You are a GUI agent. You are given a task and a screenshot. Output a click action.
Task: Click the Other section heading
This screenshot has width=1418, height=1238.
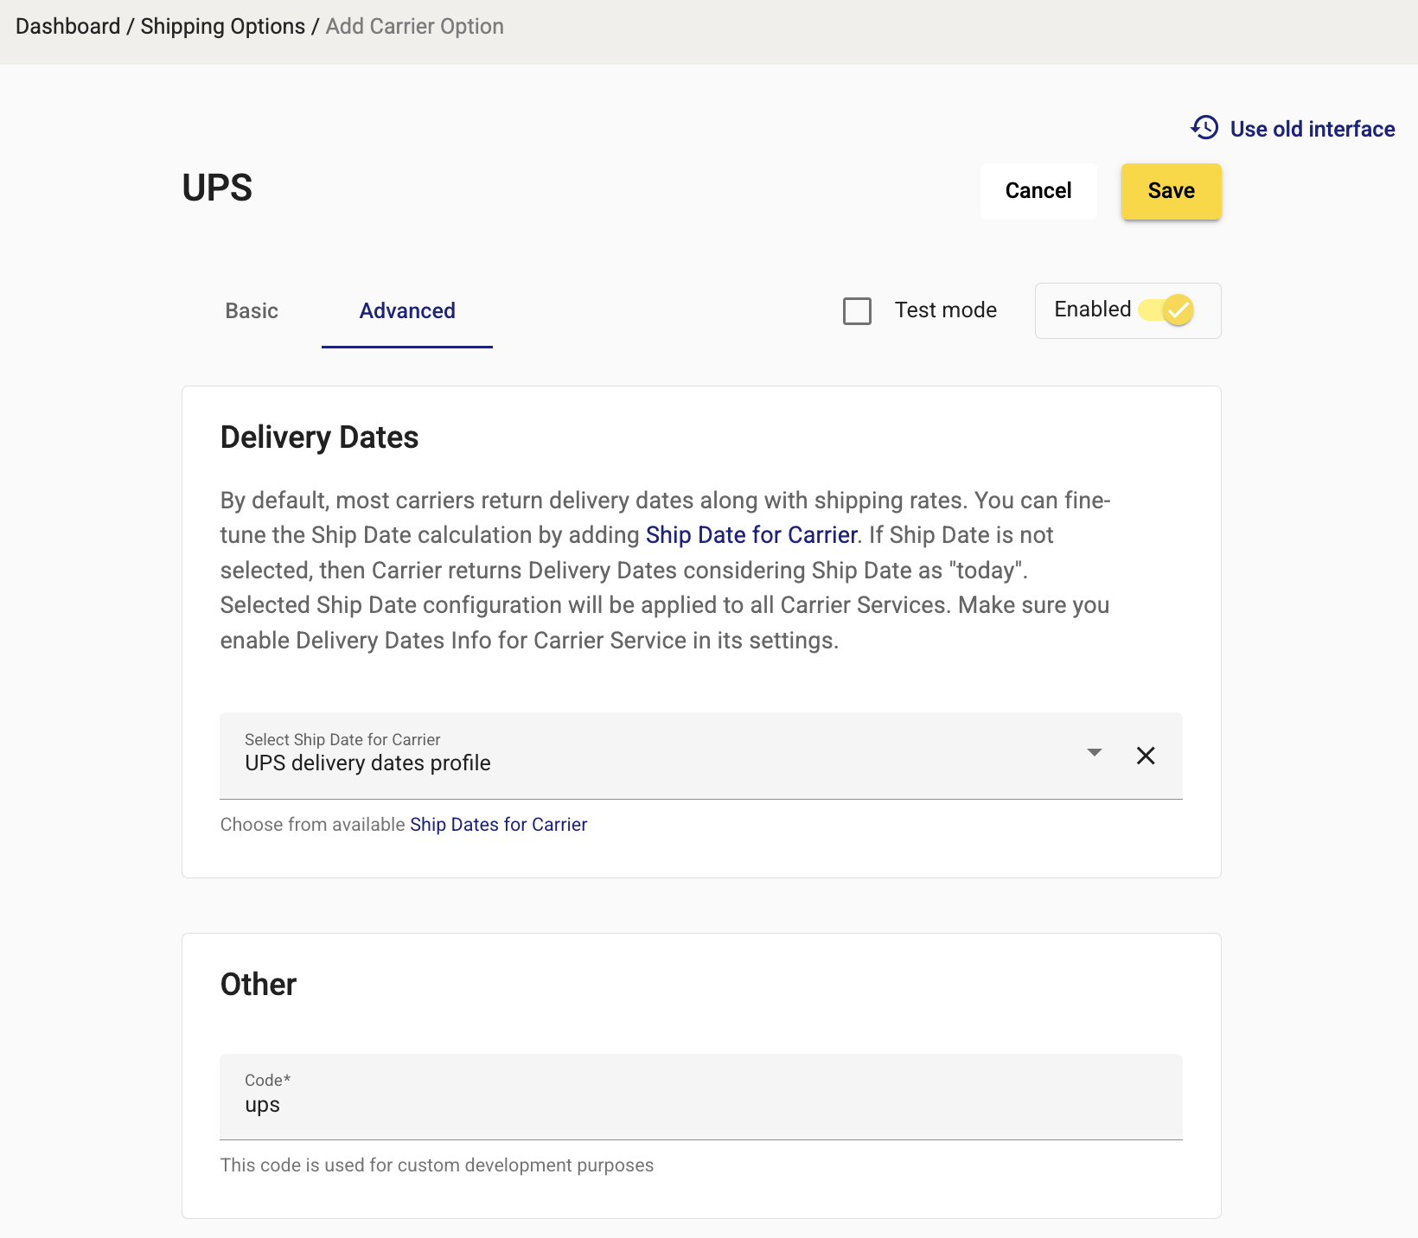pyautogui.click(x=259, y=985)
